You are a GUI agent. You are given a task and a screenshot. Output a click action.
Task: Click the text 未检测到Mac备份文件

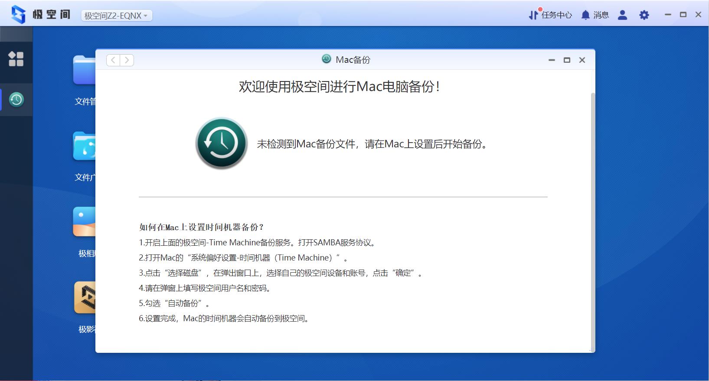point(306,144)
